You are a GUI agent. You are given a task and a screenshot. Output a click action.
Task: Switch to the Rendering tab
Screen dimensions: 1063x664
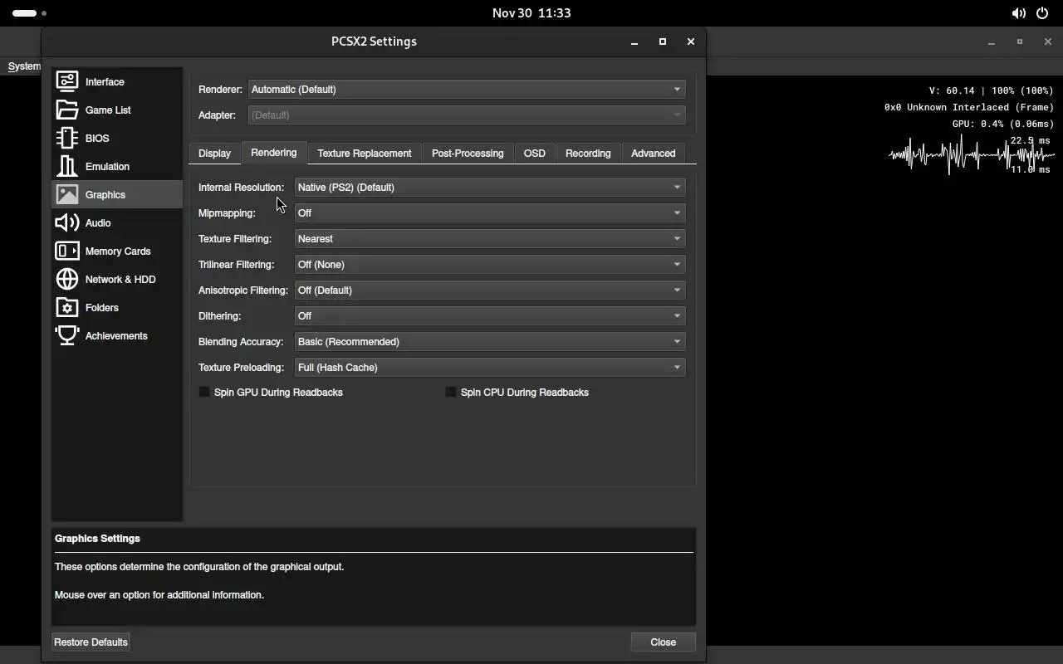(273, 153)
